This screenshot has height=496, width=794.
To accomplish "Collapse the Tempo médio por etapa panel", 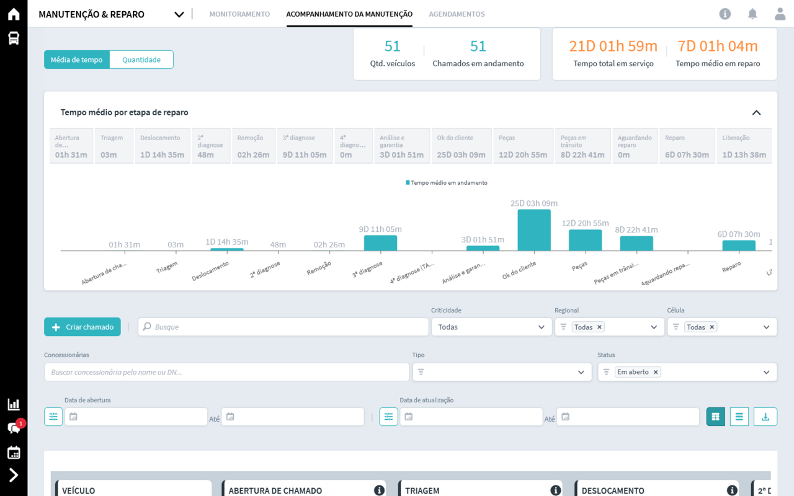I will point(756,112).
